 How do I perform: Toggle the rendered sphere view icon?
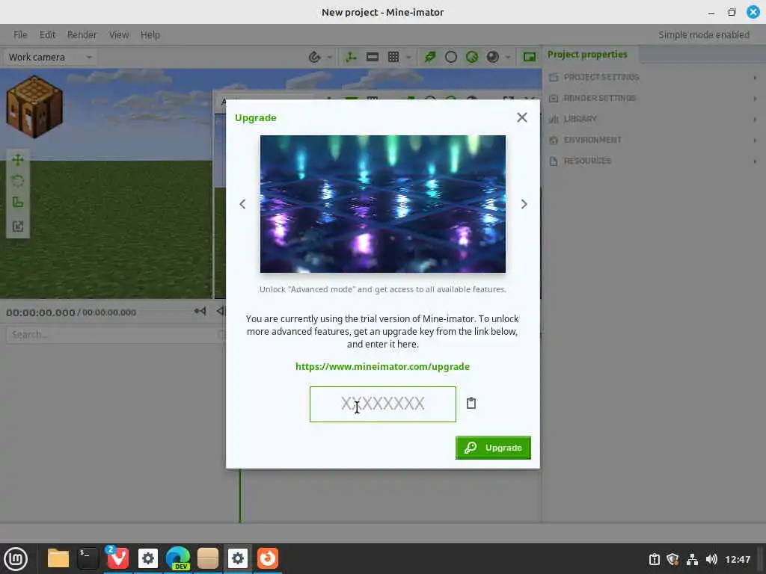pos(492,57)
